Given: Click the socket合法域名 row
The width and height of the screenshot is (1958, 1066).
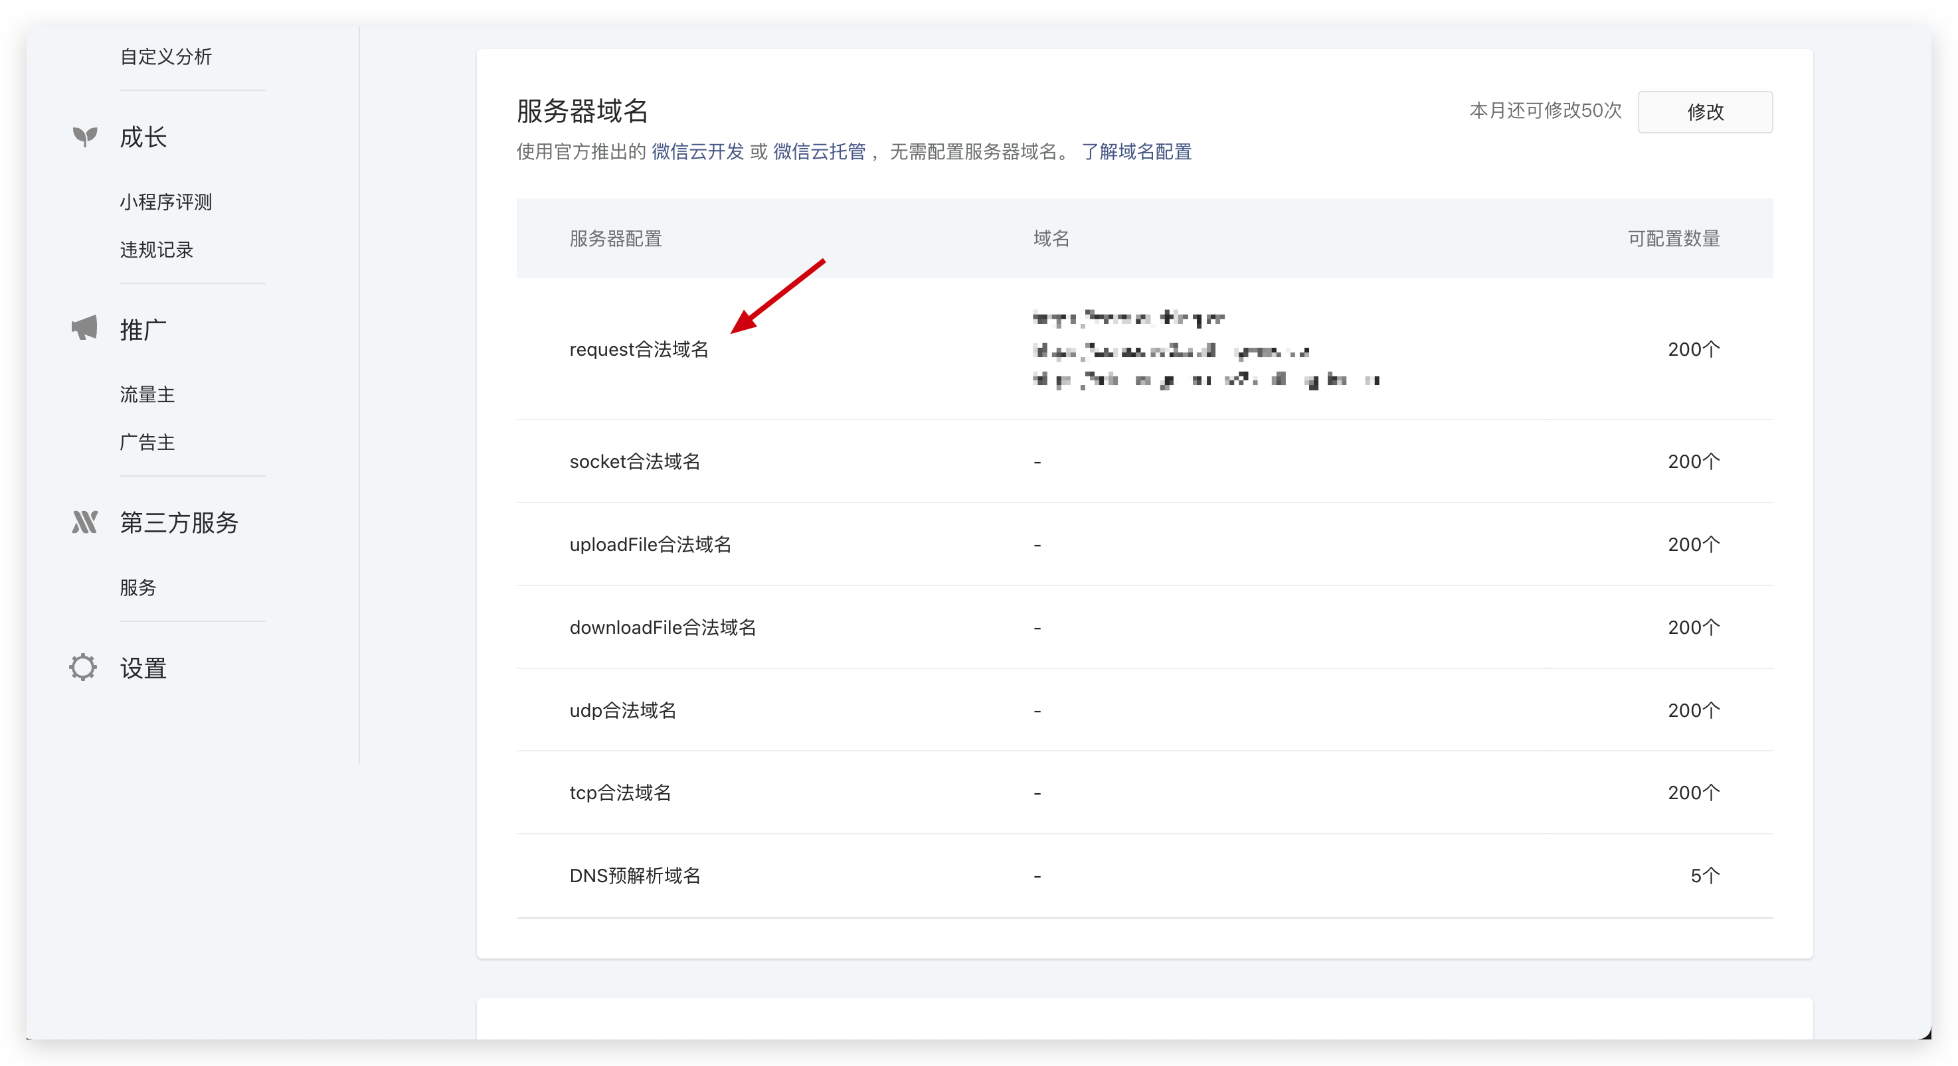Looking at the screenshot, I should click(636, 461).
